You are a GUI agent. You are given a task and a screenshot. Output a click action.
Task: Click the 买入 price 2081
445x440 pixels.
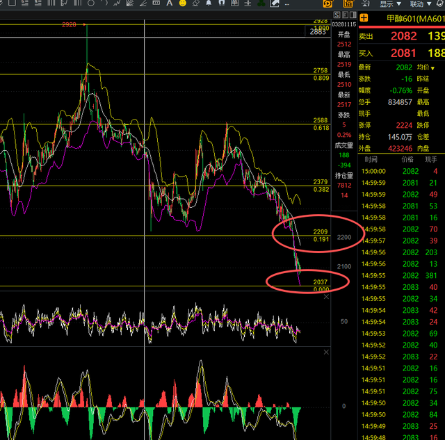tap(403, 53)
